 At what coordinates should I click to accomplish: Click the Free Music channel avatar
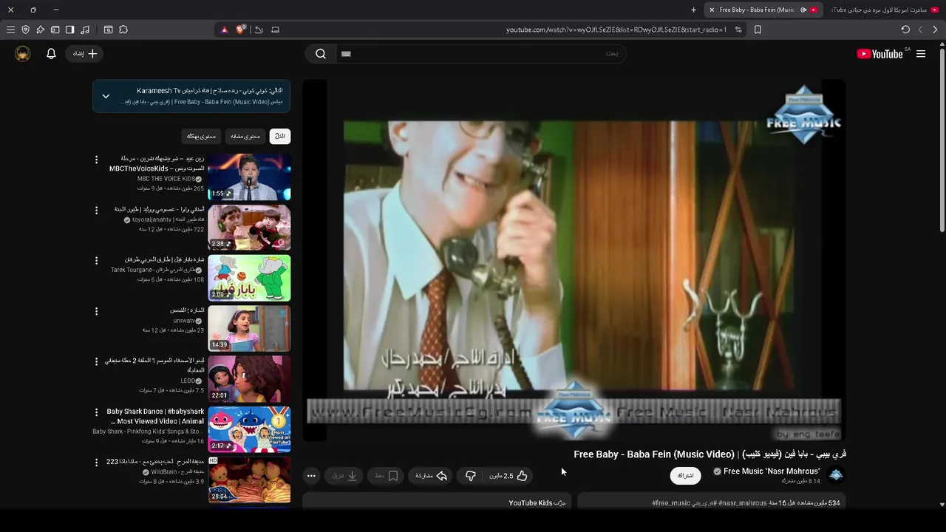click(836, 475)
